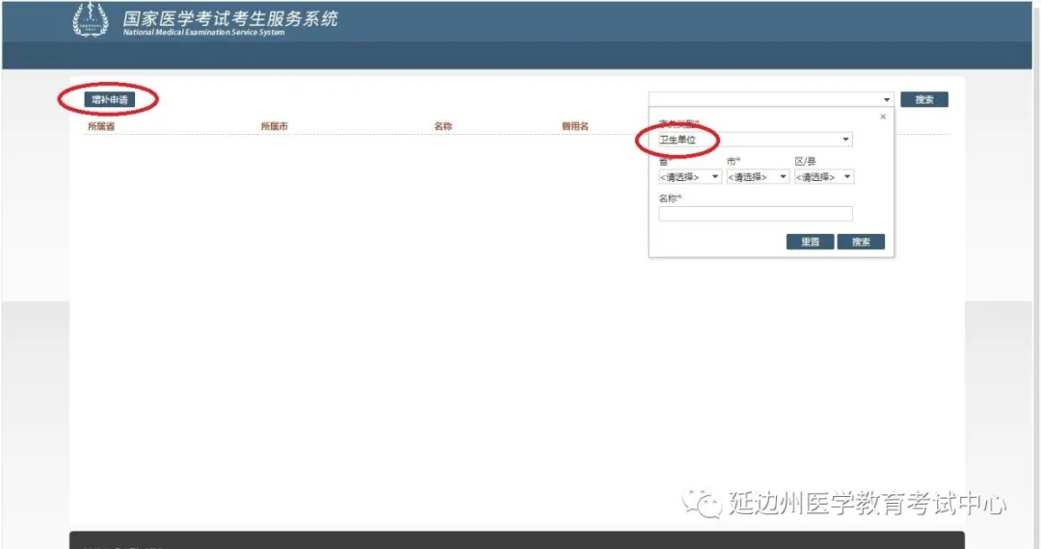Open the 卫生单位 type dropdown
The height and width of the screenshot is (549, 1041).
755,140
